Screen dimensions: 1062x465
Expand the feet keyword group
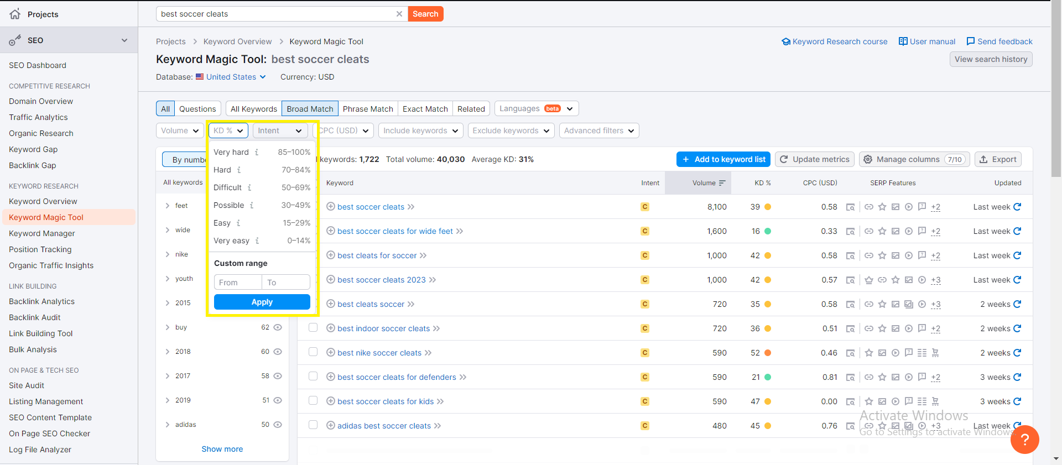(167, 206)
